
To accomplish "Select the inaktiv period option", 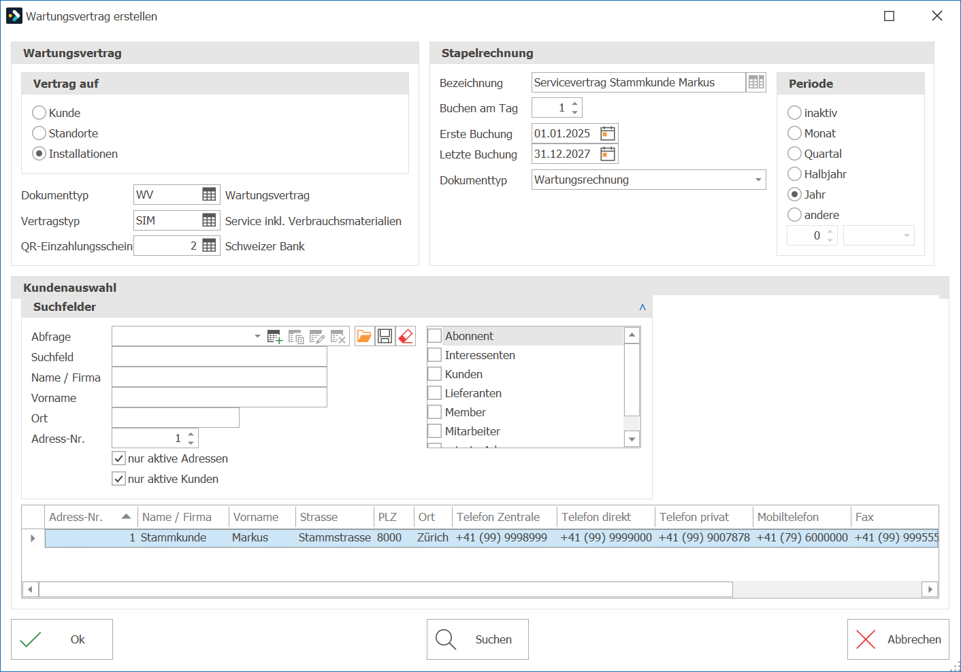I will (x=794, y=113).
